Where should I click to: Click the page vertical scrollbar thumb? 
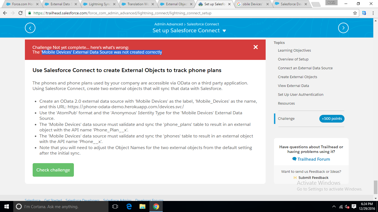coord(376,187)
